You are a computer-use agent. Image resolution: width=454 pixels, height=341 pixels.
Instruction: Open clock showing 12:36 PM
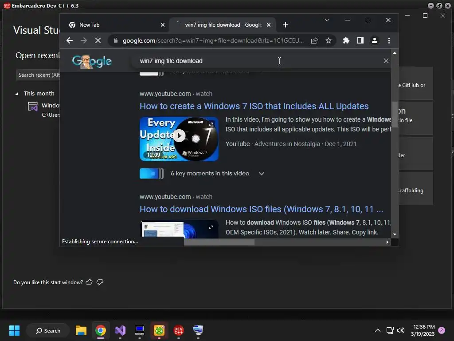pos(423,330)
